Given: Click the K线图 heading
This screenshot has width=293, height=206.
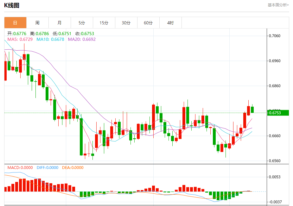Looking at the screenshot, I should pos(12,5).
